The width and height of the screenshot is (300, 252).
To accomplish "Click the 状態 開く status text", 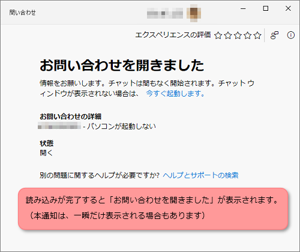I will pyautogui.click(x=46, y=148).
